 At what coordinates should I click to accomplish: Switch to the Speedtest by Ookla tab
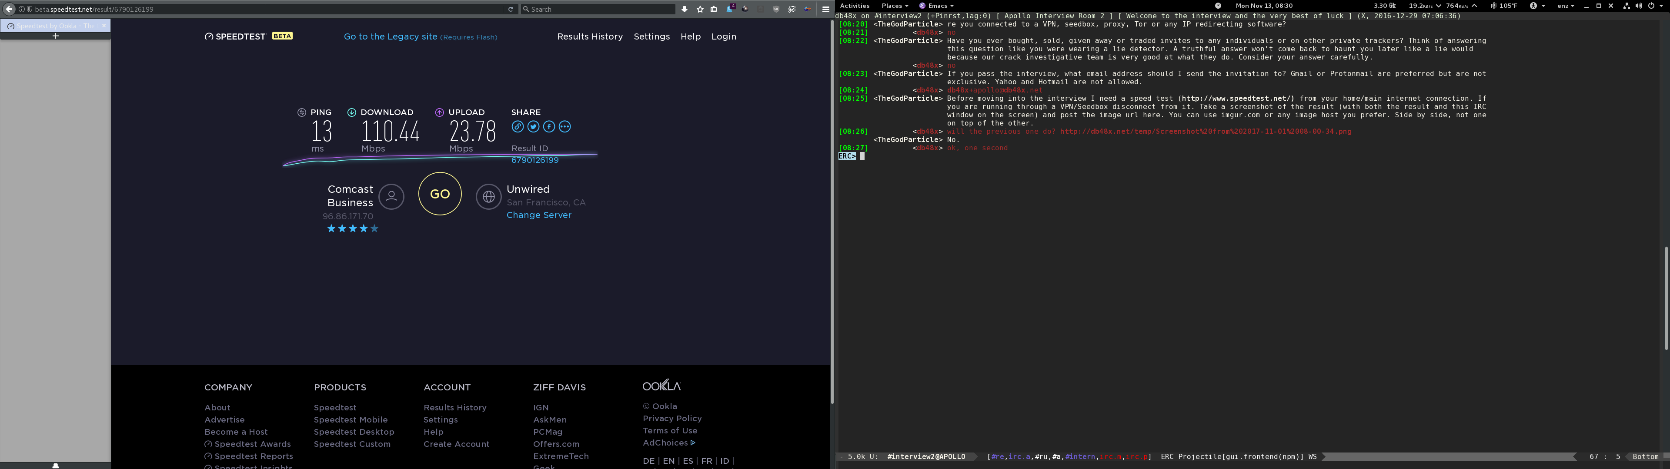(x=55, y=25)
